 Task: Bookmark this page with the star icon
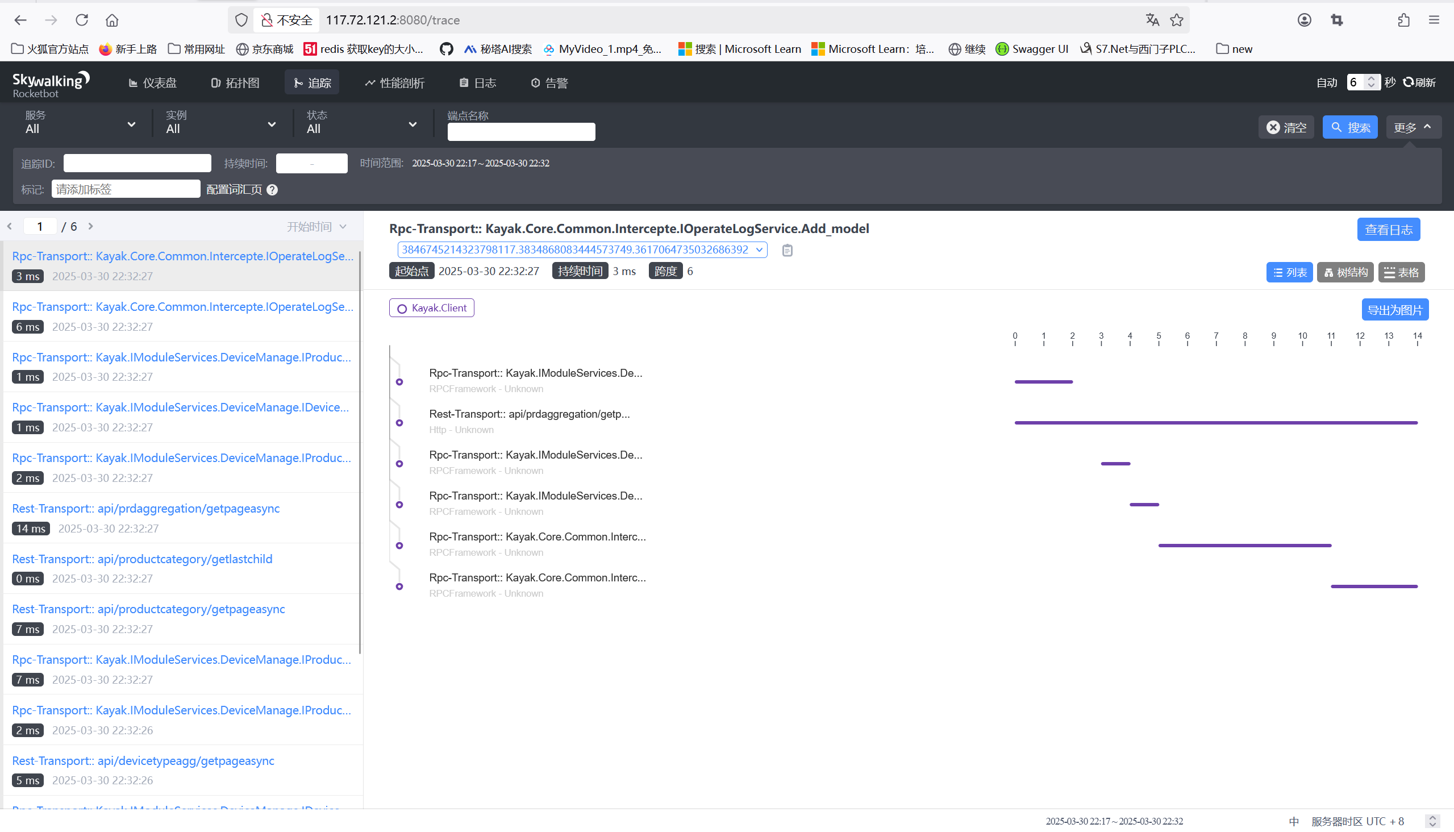[1176, 20]
